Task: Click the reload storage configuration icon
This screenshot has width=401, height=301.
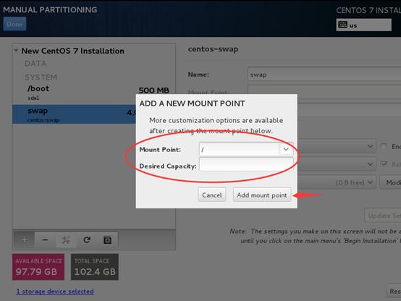Action: tap(87, 240)
